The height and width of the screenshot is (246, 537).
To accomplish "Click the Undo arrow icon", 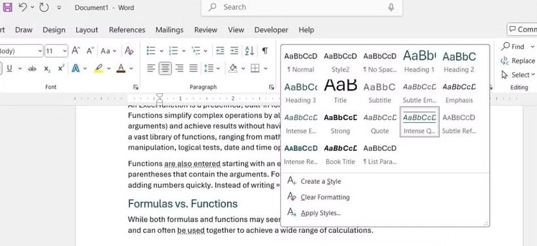I will [x=23, y=7].
